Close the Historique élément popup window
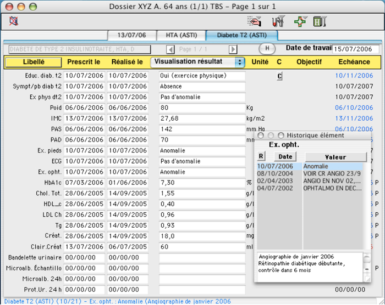The width and height of the screenshot is (385, 305). coord(261,135)
